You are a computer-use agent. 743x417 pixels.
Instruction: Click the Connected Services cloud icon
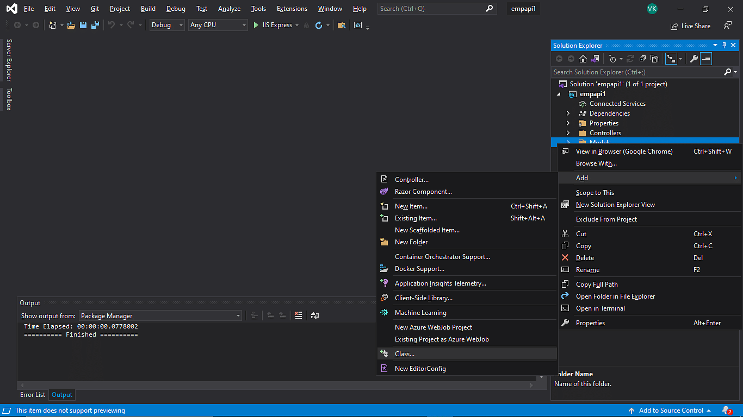tap(583, 104)
